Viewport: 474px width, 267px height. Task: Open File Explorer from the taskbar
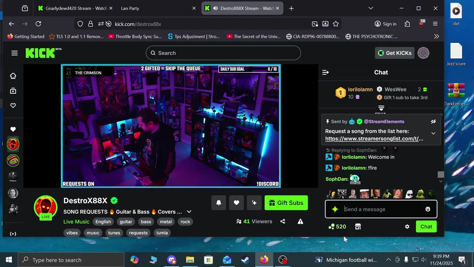click(x=190, y=260)
